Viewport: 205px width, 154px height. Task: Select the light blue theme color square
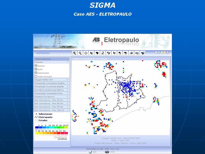coord(159,52)
